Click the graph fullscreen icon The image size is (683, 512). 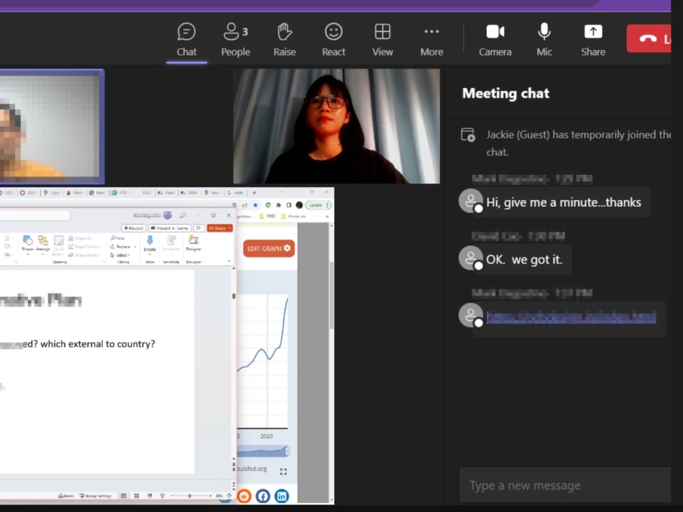click(283, 472)
